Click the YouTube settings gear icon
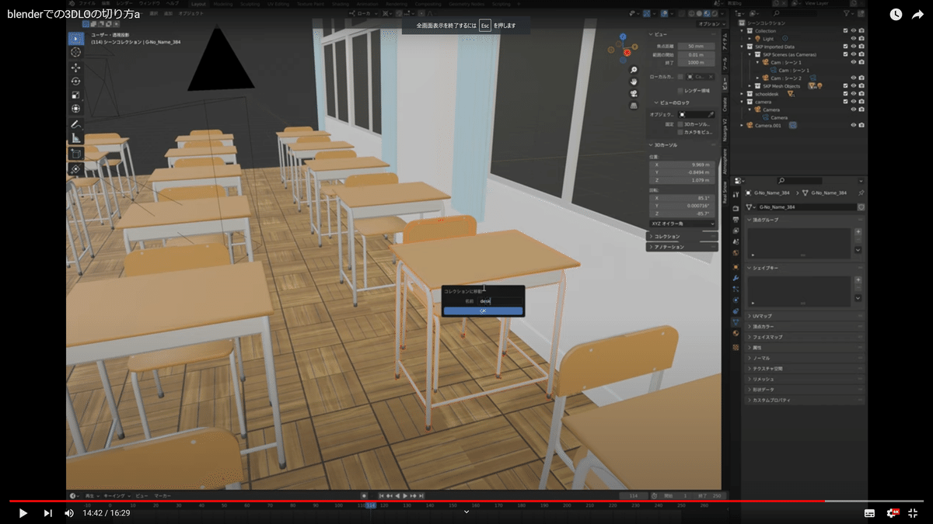 tap(892, 513)
